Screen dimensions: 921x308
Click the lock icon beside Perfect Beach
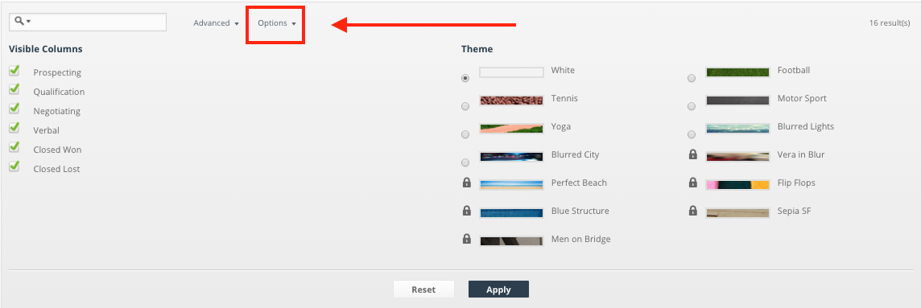(467, 183)
